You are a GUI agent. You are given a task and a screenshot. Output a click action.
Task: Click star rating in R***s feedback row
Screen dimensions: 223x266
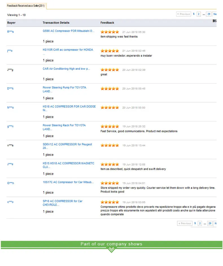tap(110, 32)
